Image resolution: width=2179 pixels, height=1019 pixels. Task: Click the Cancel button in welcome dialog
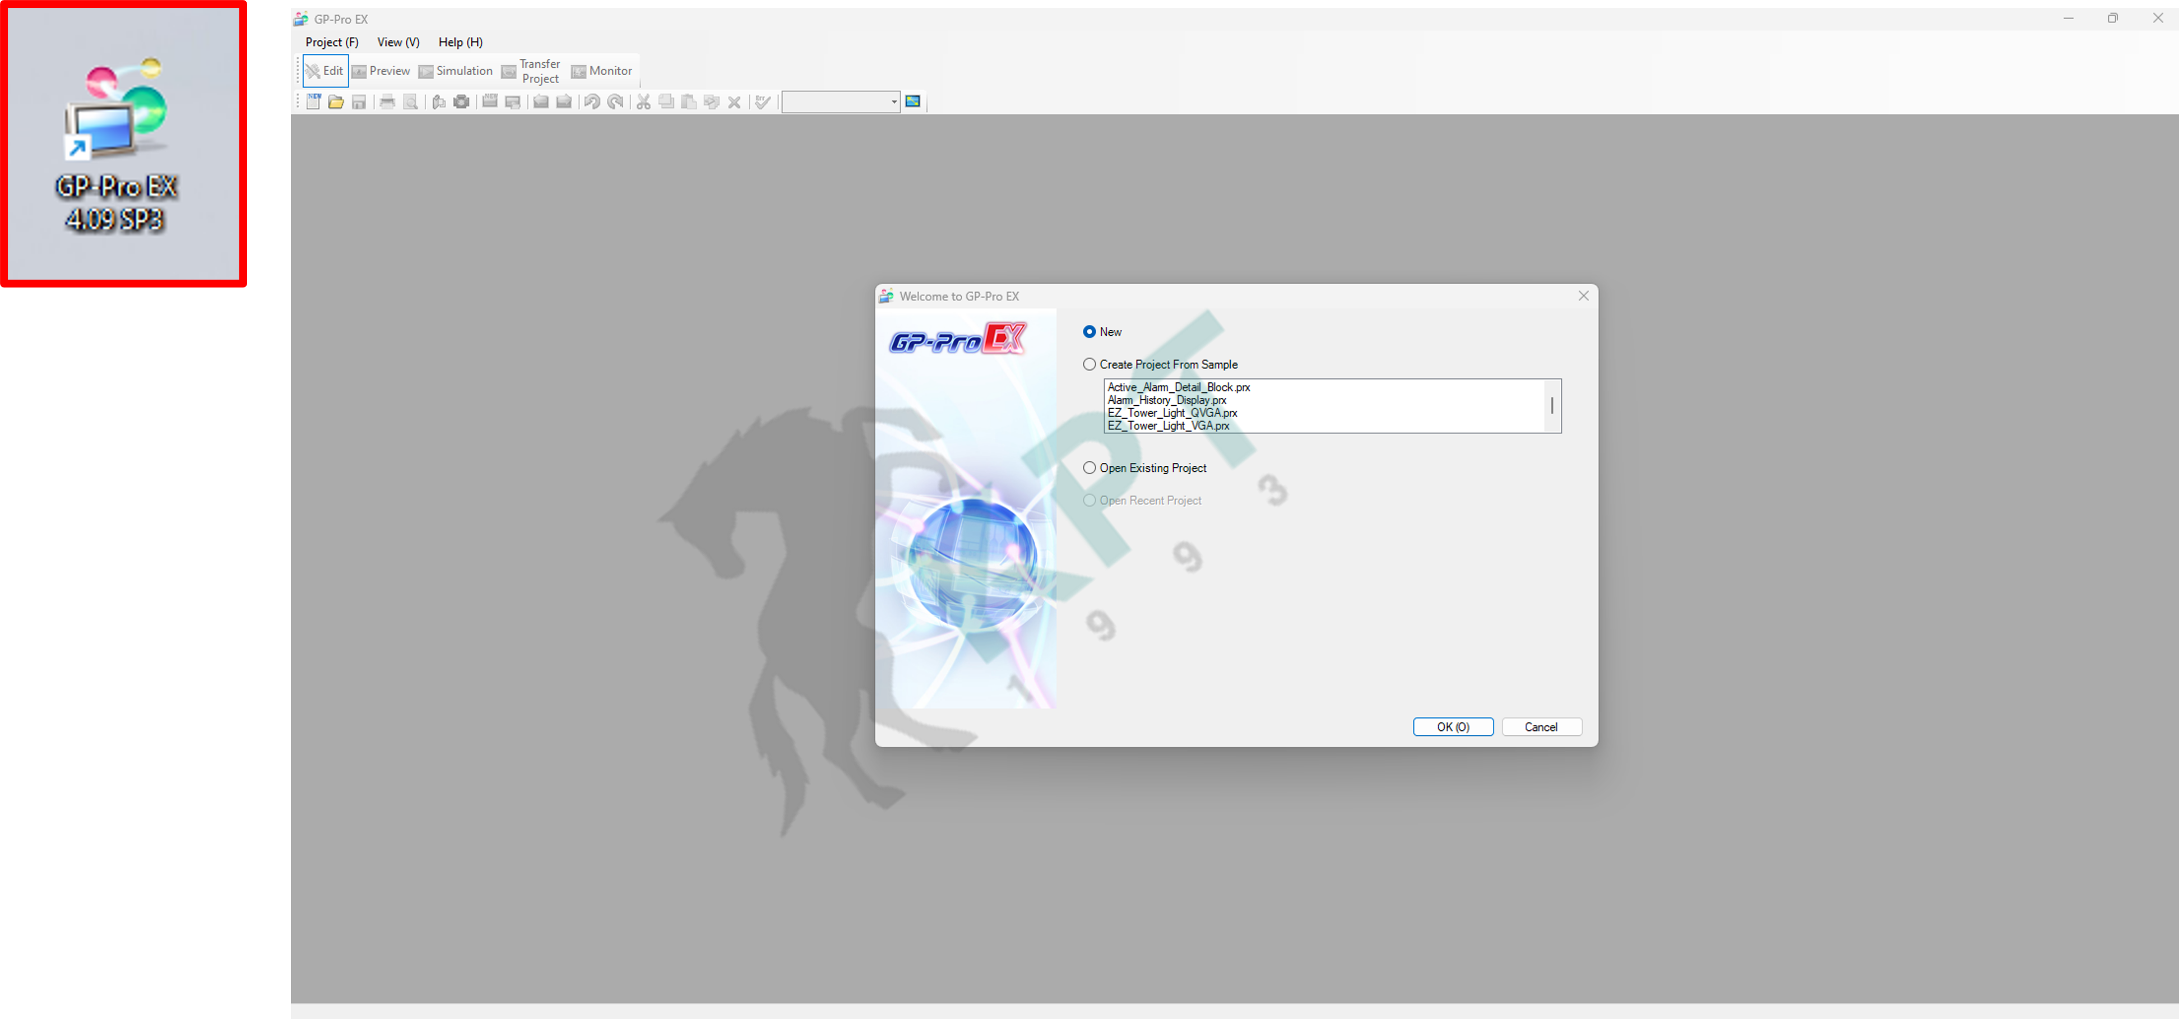(1540, 727)
